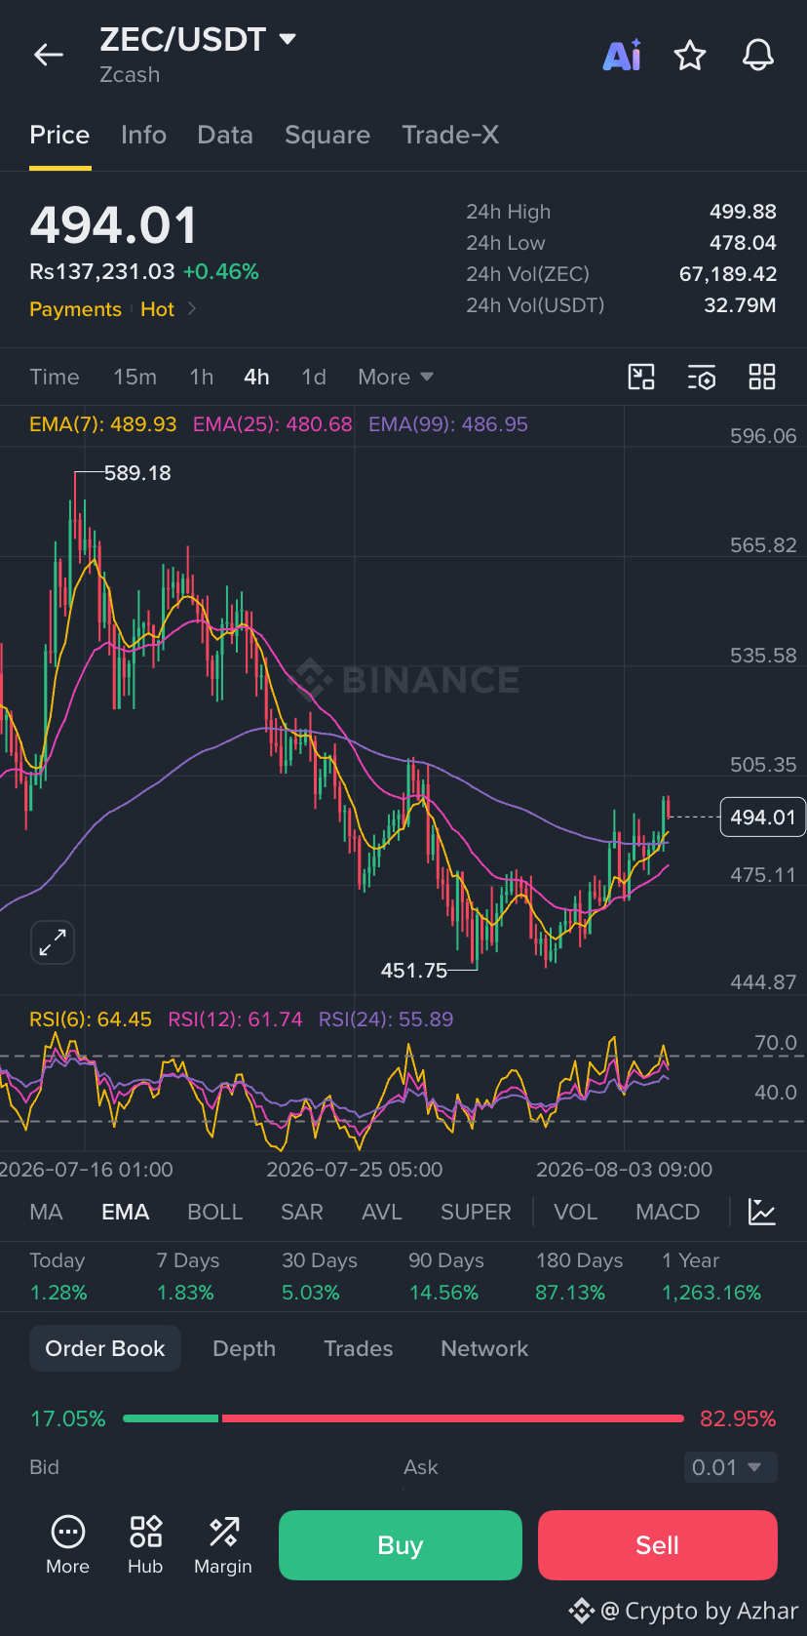The width and height of the screenshot is (807, 1636).
Task: Open the AI assistant icon
Action: 622,56
